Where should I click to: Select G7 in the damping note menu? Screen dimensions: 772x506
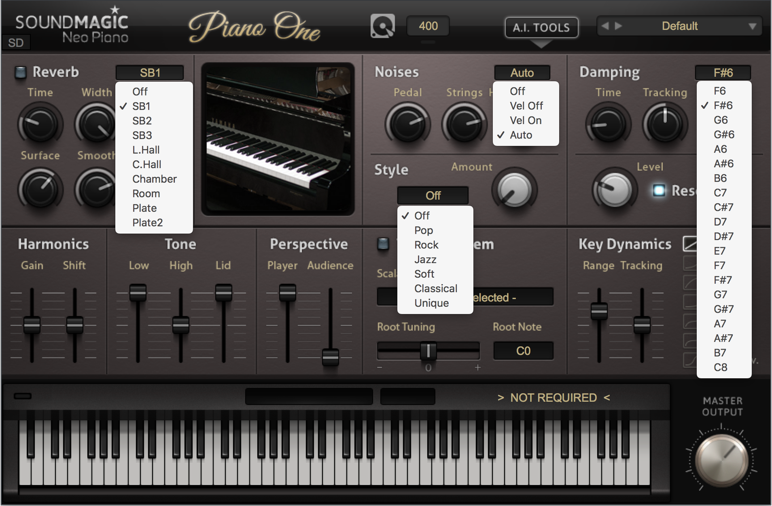[724, 295]
